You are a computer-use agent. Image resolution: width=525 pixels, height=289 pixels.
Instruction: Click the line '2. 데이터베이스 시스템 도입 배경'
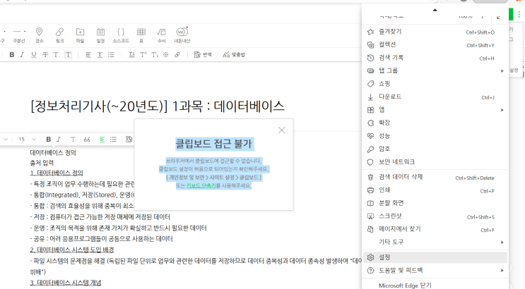(x=72, y=250)
